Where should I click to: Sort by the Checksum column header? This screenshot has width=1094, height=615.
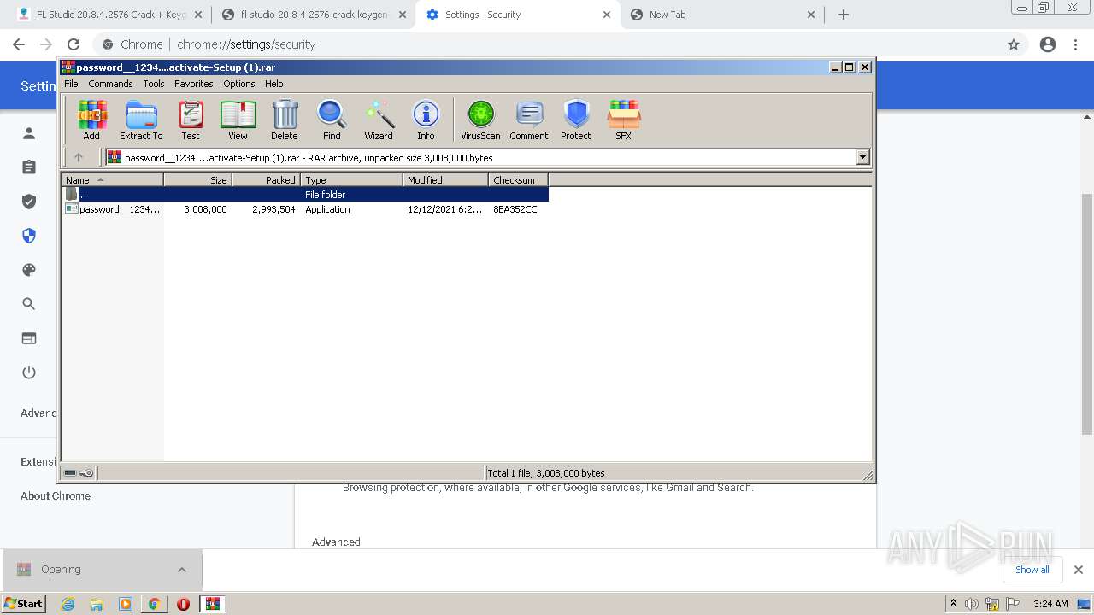click(518, 179)
